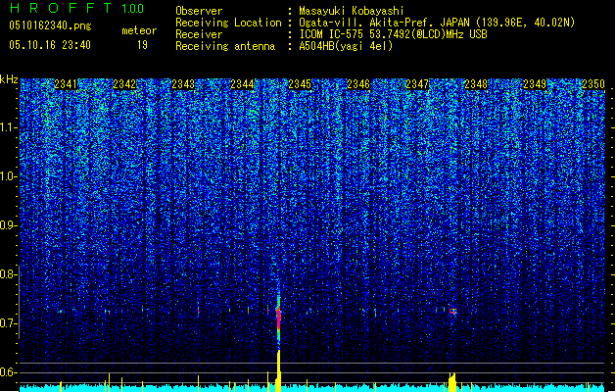Screen dimensions: 616x392
Task: Click antenna value A504HB(yagi 4el)
Action: pyautogui.click(x=346, y=46)
